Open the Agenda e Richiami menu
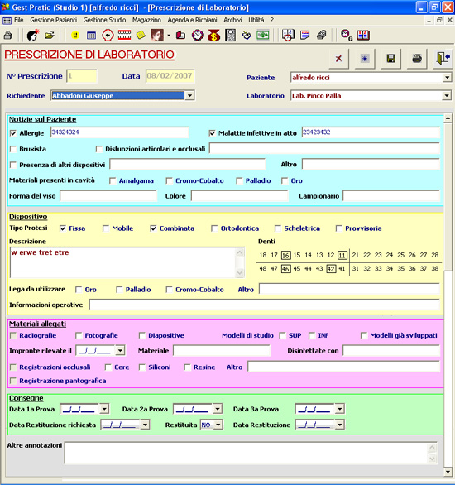455x485 pixels. (x=192, y=20)
